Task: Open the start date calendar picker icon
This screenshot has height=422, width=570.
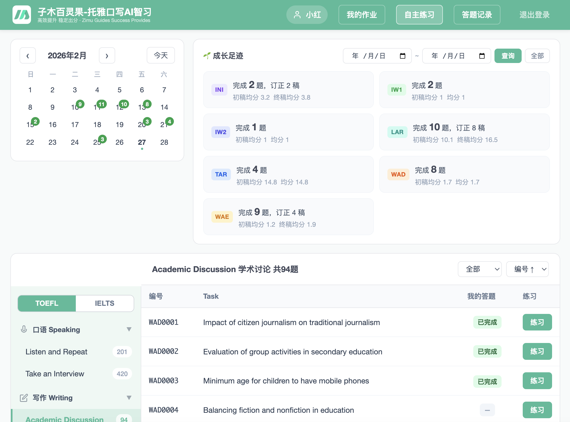Action: (x=403, y=56)
